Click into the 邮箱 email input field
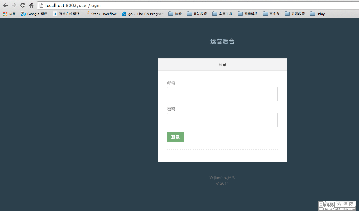The height and width of the screenshot is (211, 359). (222, 94)
